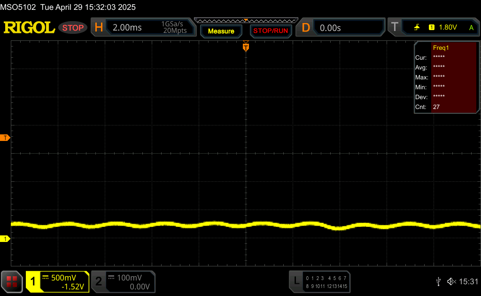Click the 1GSa/s sample rate readout

tap(172, 24)
